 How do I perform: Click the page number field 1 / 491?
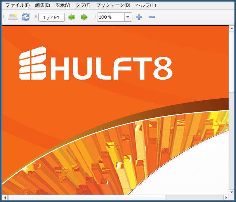tap(52, 17)
